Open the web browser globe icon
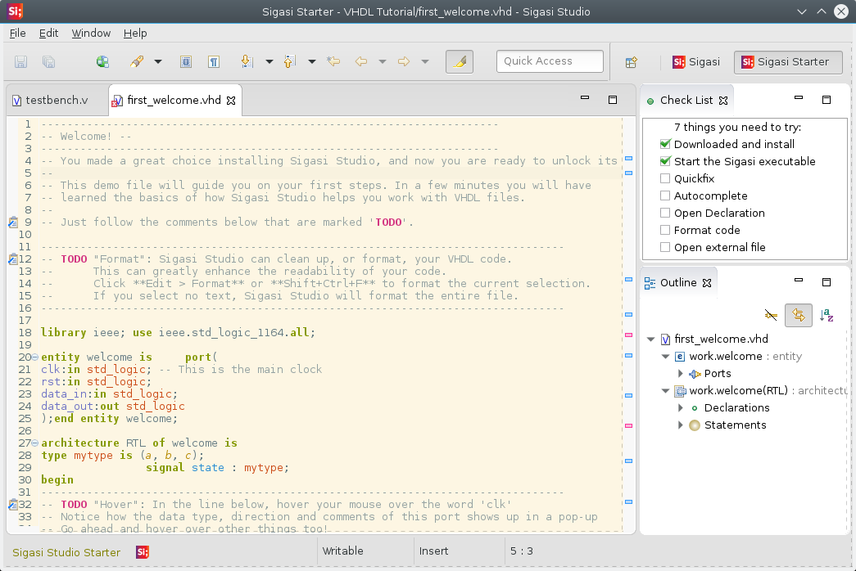The image size is (856, 571). pyautogui.click(x=102, y=61)
